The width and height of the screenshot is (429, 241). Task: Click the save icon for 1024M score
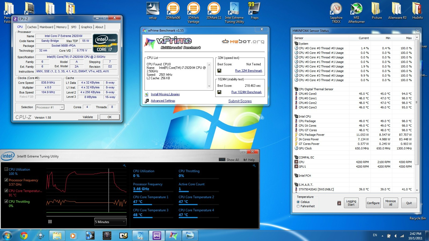click(x=219, y=92)
